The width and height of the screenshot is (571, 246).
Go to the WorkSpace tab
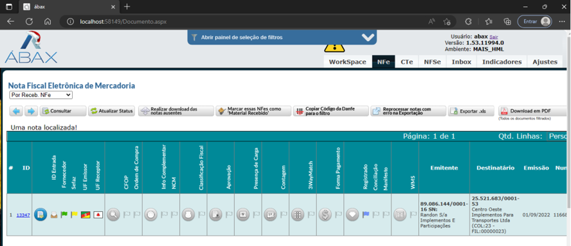tap(347, 62)
